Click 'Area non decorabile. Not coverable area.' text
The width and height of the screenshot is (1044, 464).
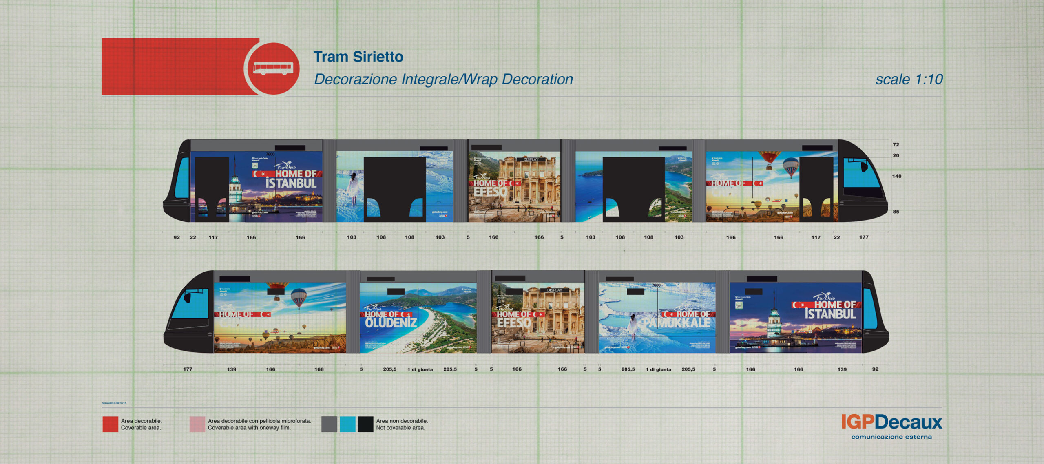tap(402, 424)
